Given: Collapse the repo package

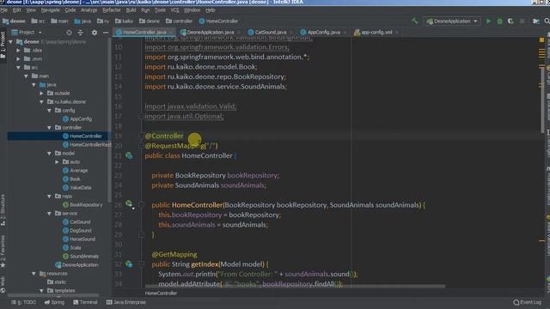Looking at the screenshot, I should [x=49, y=197].
